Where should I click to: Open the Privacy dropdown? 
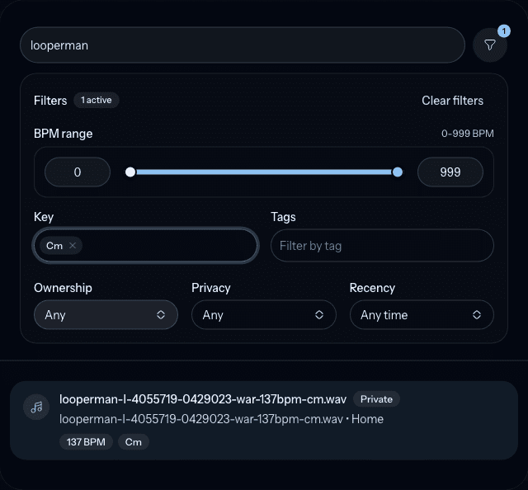click(x=264, y=315)
